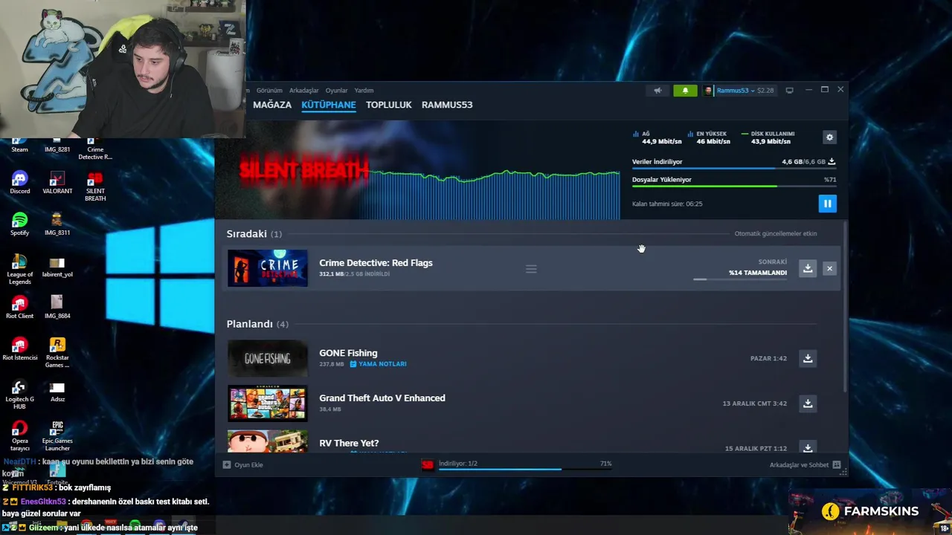Remove Crime Detective from the download queue
This screenshot has height=535, width=952.
829,268
